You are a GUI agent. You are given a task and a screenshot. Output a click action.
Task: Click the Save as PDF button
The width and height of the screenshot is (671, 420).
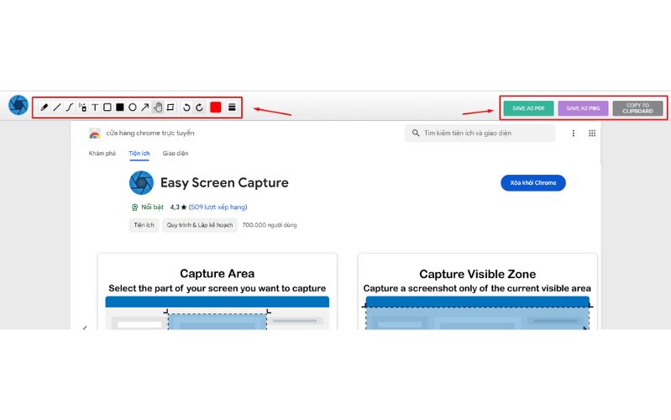pos(528,108)
